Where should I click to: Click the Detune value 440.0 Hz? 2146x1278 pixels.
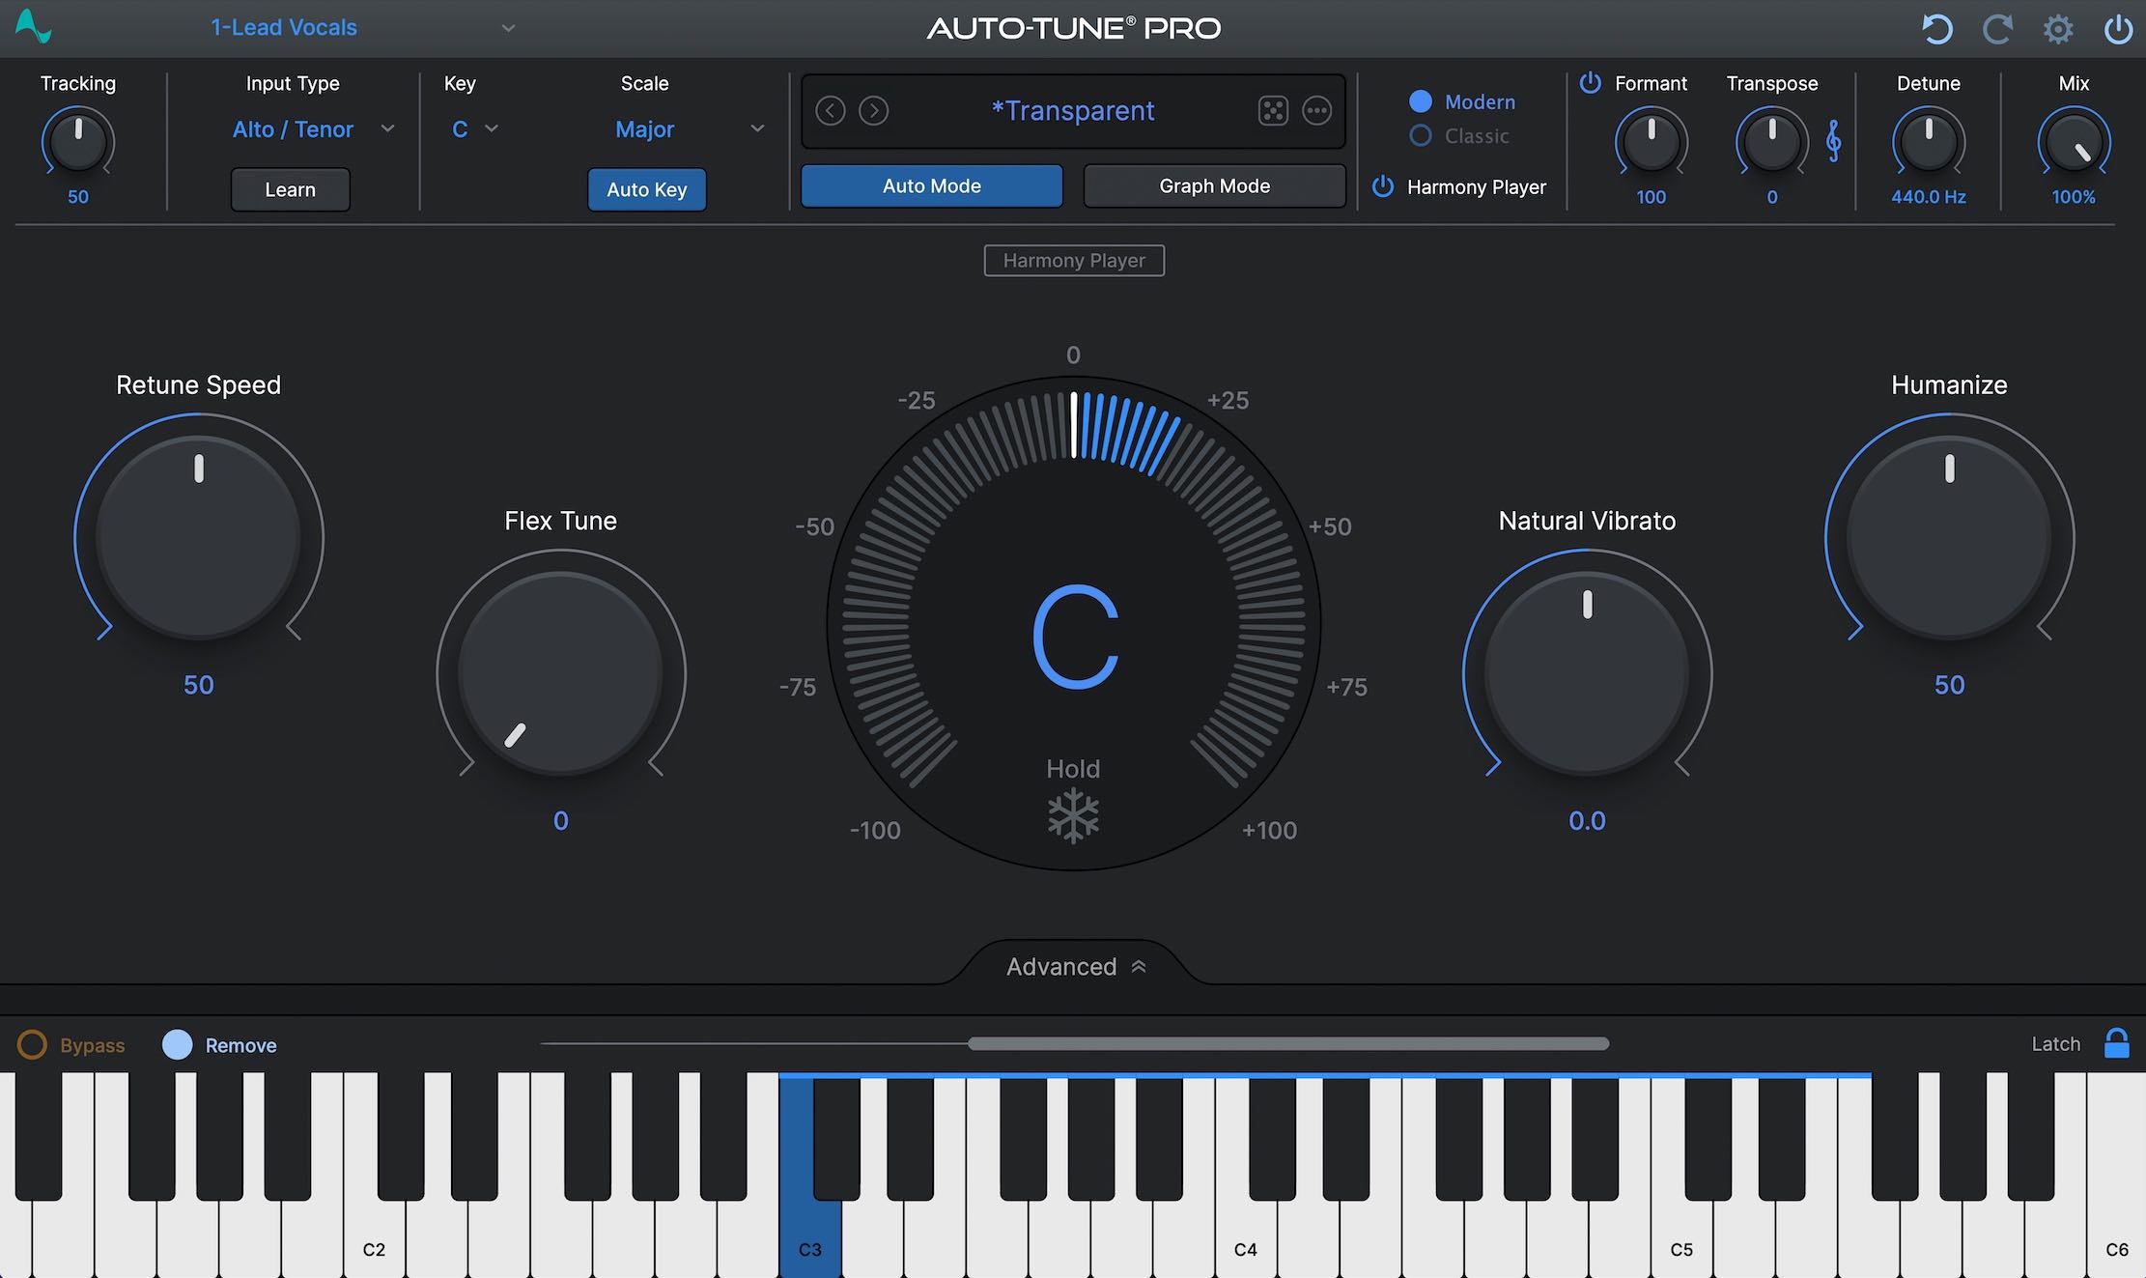(x=1929, y=197)
